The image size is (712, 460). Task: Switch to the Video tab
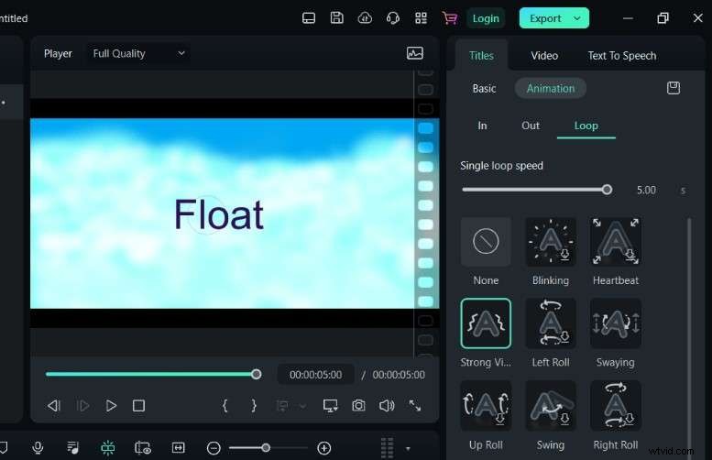[x=544, y=56]
